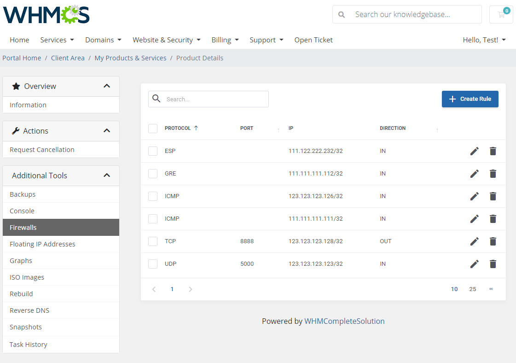516x363 pixels.
Task: Click the firewall rules Search field
Action: (209, 99)
